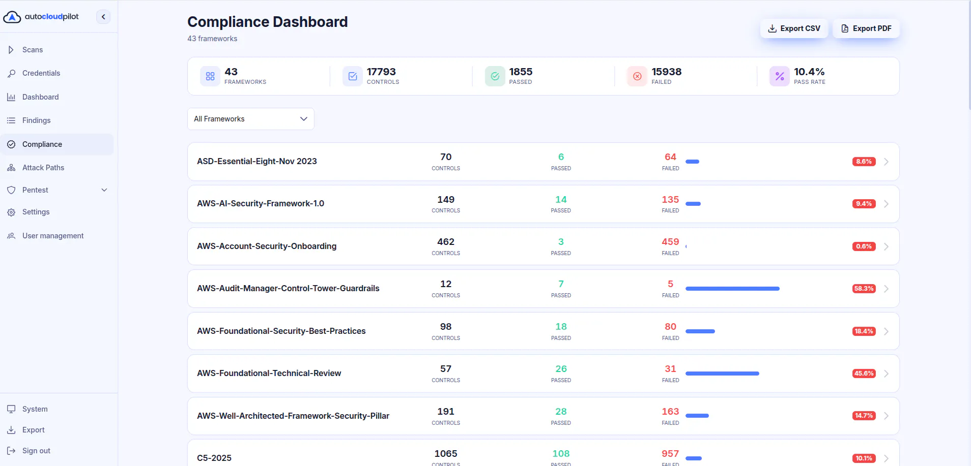Click the Findings list icon
Screen dimensions: 971x466
click(x=11, y=120)
